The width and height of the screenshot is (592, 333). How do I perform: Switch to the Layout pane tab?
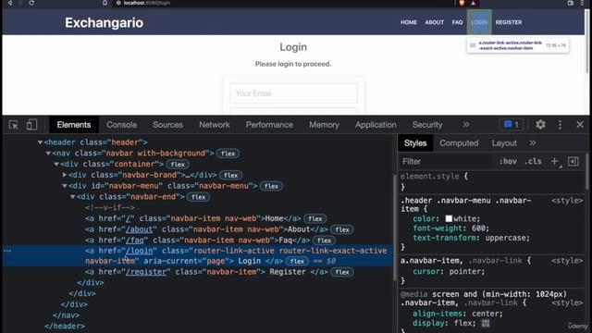point(504,143)
